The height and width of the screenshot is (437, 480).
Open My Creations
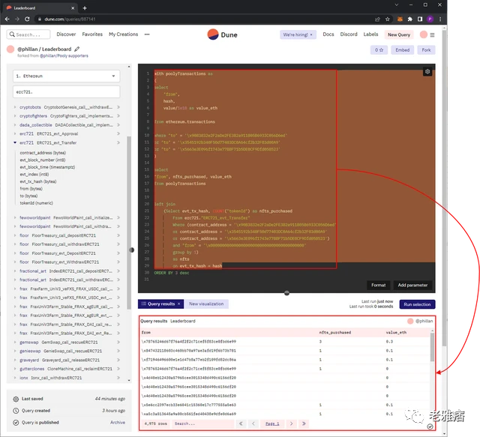(123, 34)
